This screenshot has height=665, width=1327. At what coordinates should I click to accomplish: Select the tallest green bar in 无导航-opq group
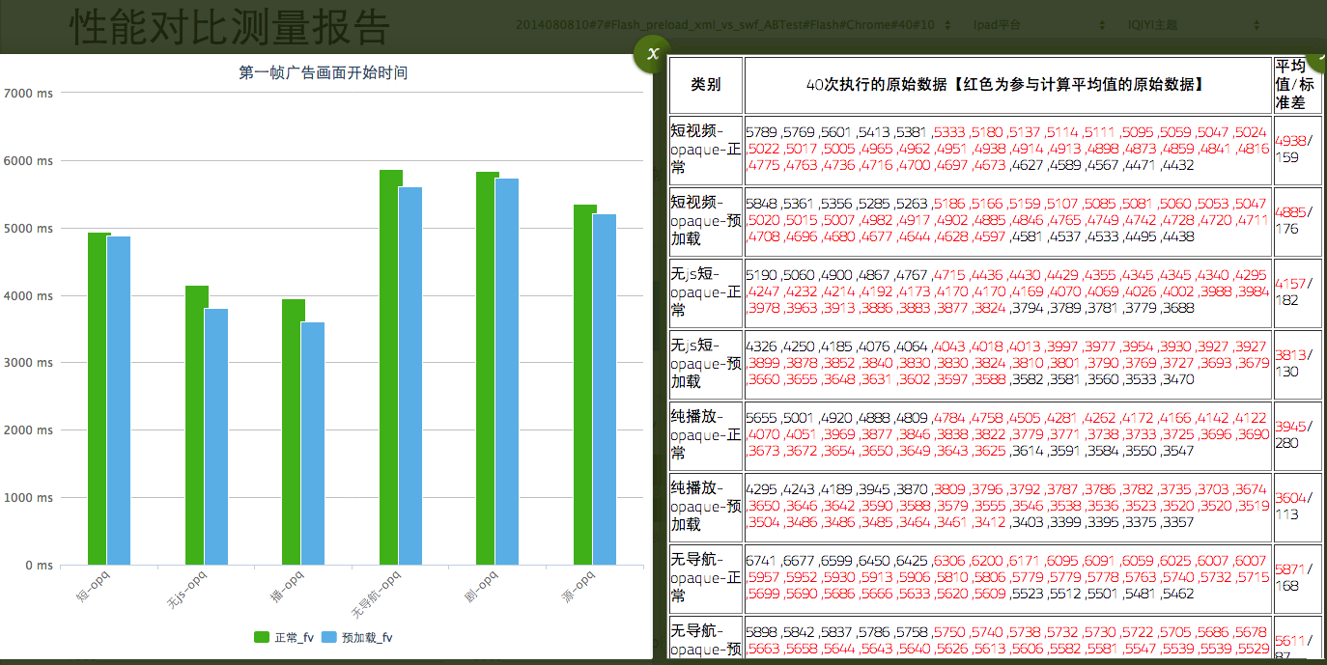pyautogui.click(x=385, y=367)
